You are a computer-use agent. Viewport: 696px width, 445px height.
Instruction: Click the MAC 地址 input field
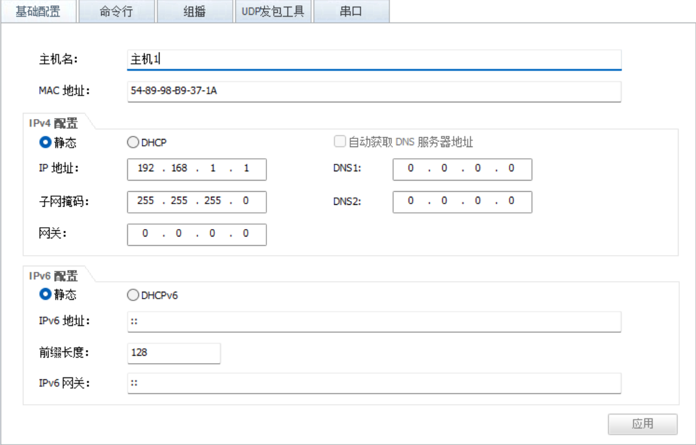(374, 91)
